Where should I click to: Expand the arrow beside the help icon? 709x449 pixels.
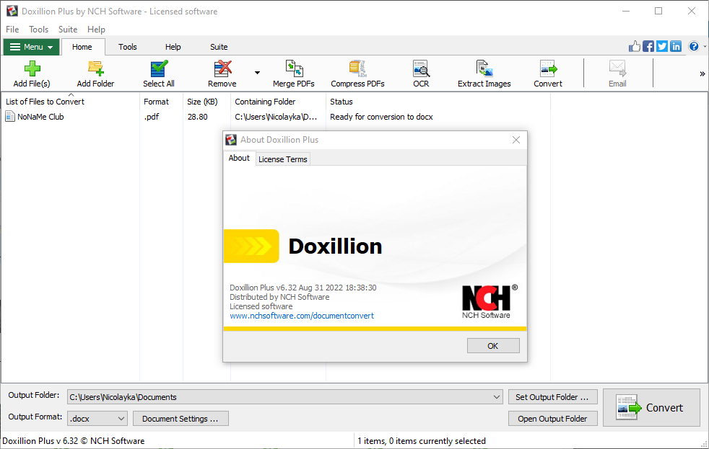pyautogui.click(x=705, y=46)
